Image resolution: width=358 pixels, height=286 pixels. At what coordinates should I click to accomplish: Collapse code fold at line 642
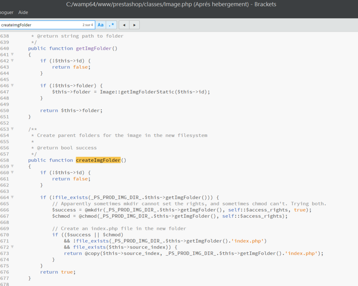(12, 60)
